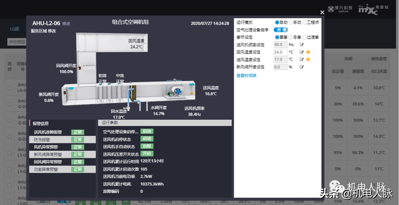
Task: Open 所在楼层 dropdown in background page
Action: click(x=17, y=42)
